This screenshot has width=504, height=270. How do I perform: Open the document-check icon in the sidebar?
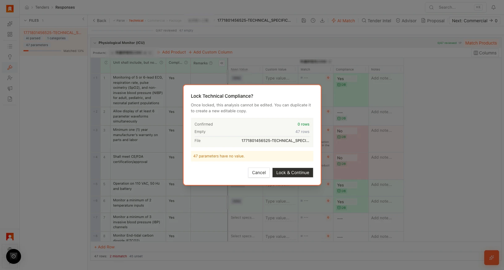[x=10, y=99]
